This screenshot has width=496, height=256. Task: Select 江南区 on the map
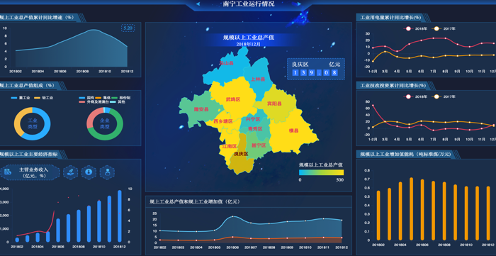point(230,146)
